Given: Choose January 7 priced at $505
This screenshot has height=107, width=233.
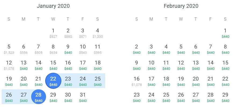Looking at the screenshot, I should [38, 49].
